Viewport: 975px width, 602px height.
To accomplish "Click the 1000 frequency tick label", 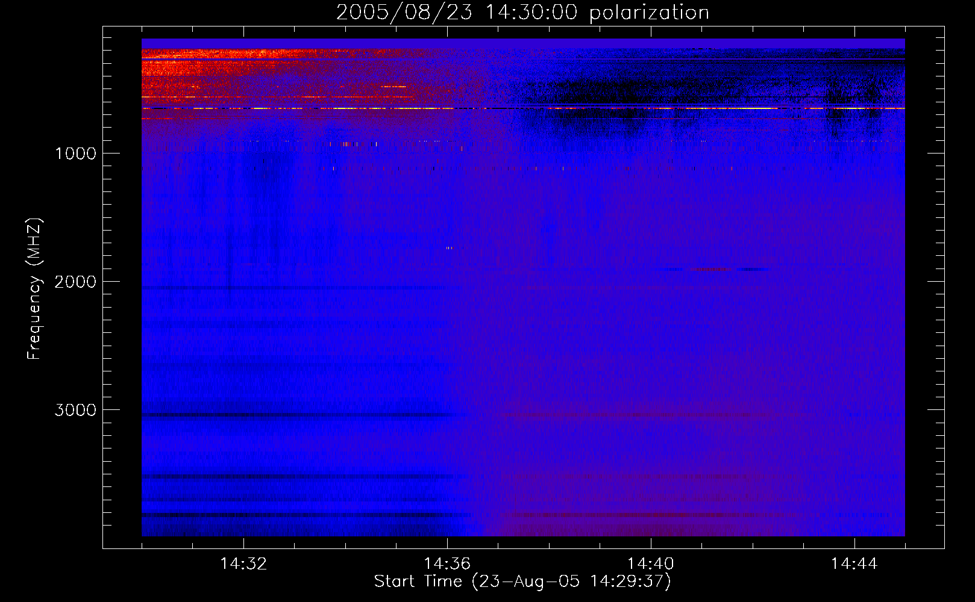I will [x=76, y=154].
